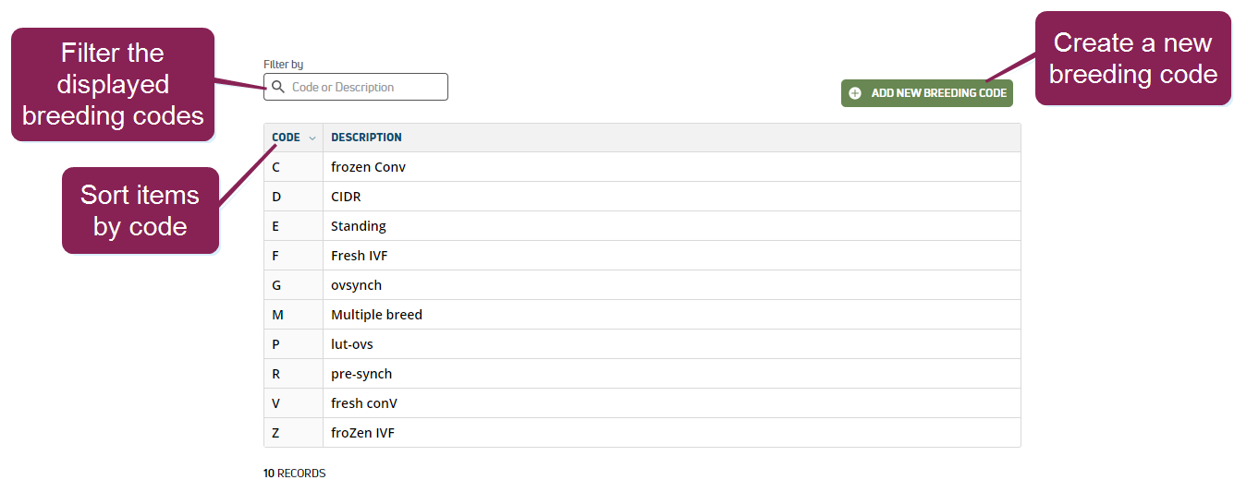
Task: Click the Add New Breeding Code button
Action: coord(927,93)
